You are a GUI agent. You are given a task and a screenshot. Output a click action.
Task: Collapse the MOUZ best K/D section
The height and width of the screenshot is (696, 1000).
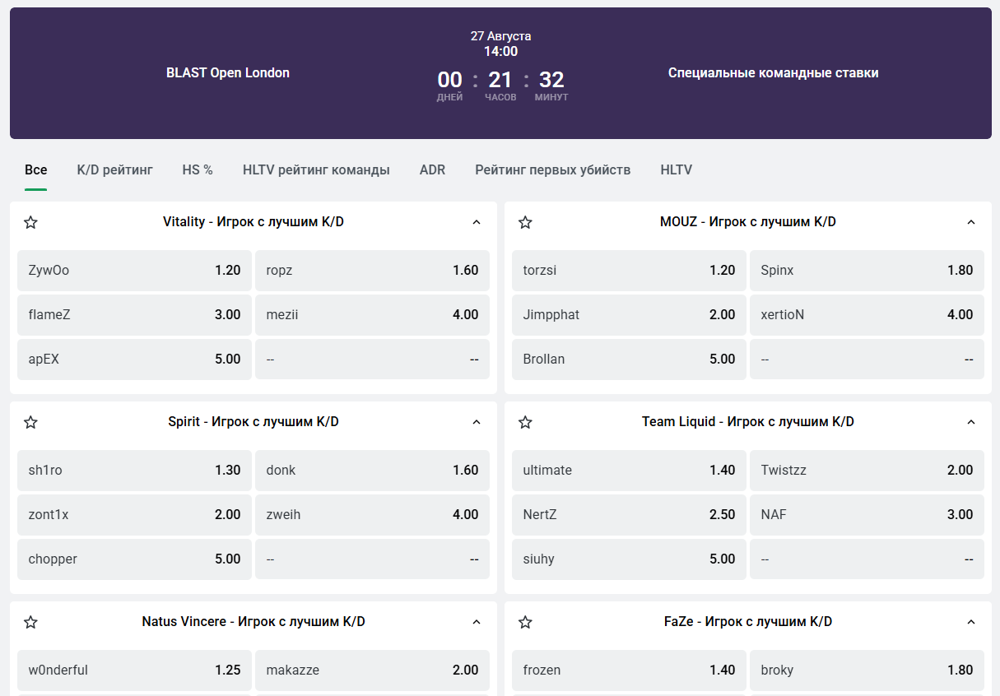click(970, 222)
